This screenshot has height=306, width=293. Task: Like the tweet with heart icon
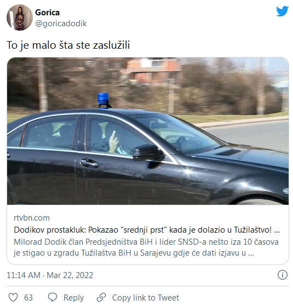tap(13, 297)
